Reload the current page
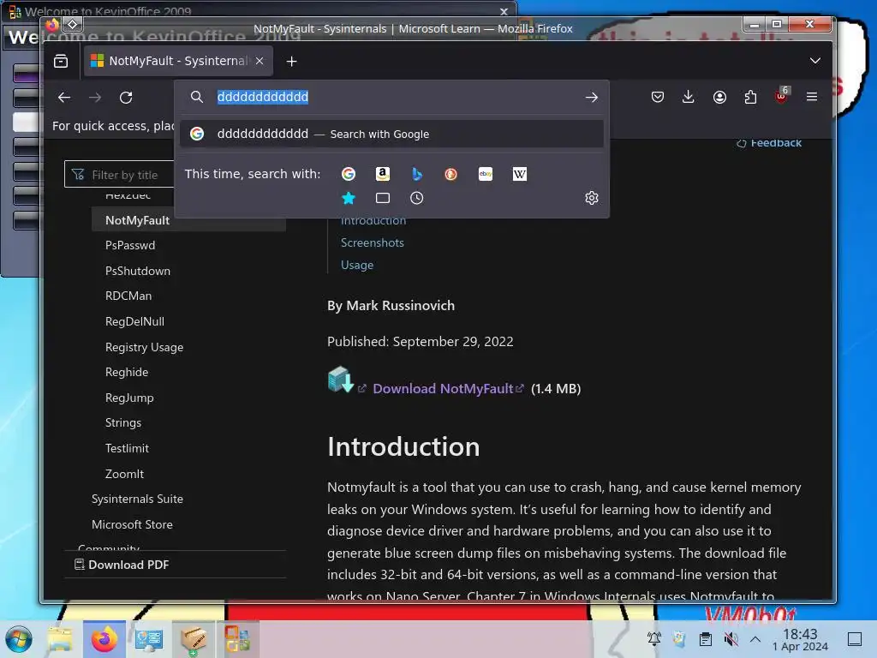 coord(126,98)
